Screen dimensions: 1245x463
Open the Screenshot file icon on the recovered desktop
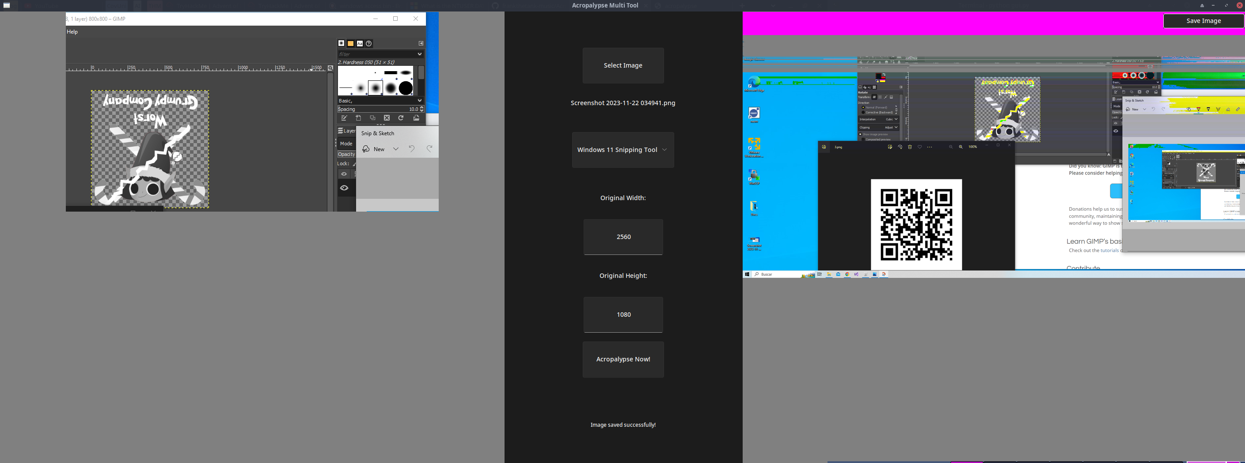pyautogui.click(x=754, y=243)
